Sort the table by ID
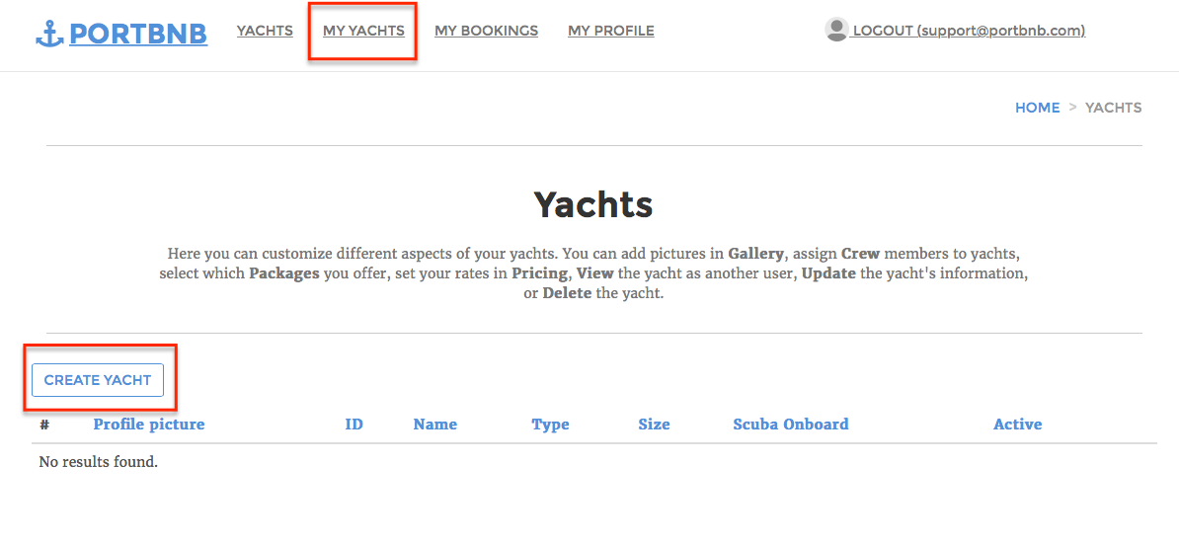Image resolution: width=1179 pixels, height=541 pixels. click(x=354, y=425)
